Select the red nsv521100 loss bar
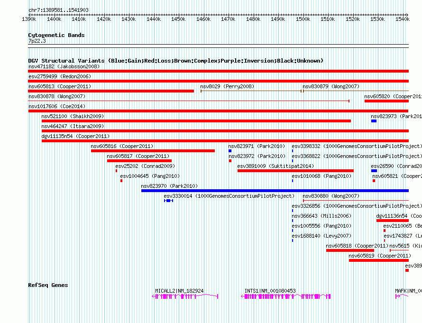 (x=196, y=121)
